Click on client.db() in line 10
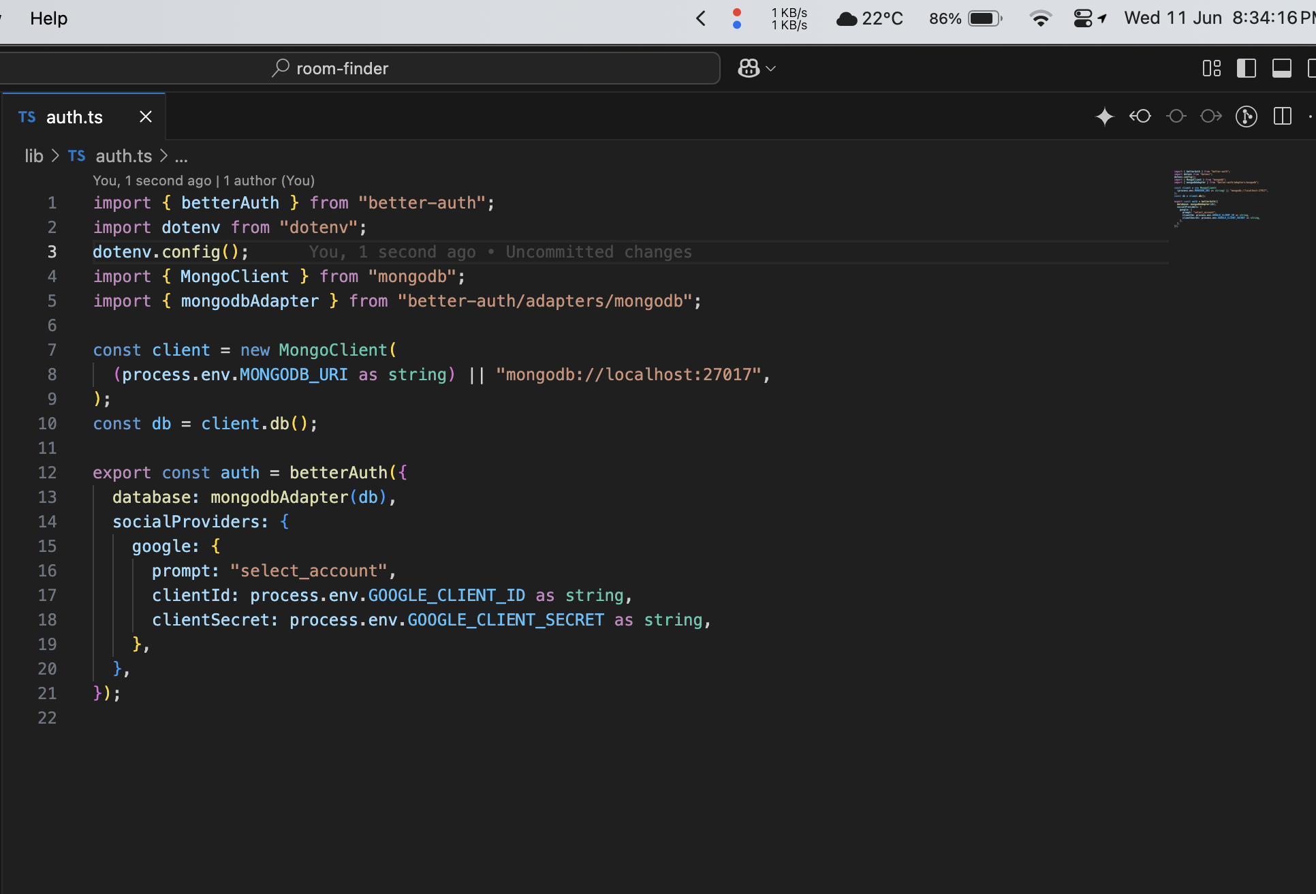 coord(260,424)
